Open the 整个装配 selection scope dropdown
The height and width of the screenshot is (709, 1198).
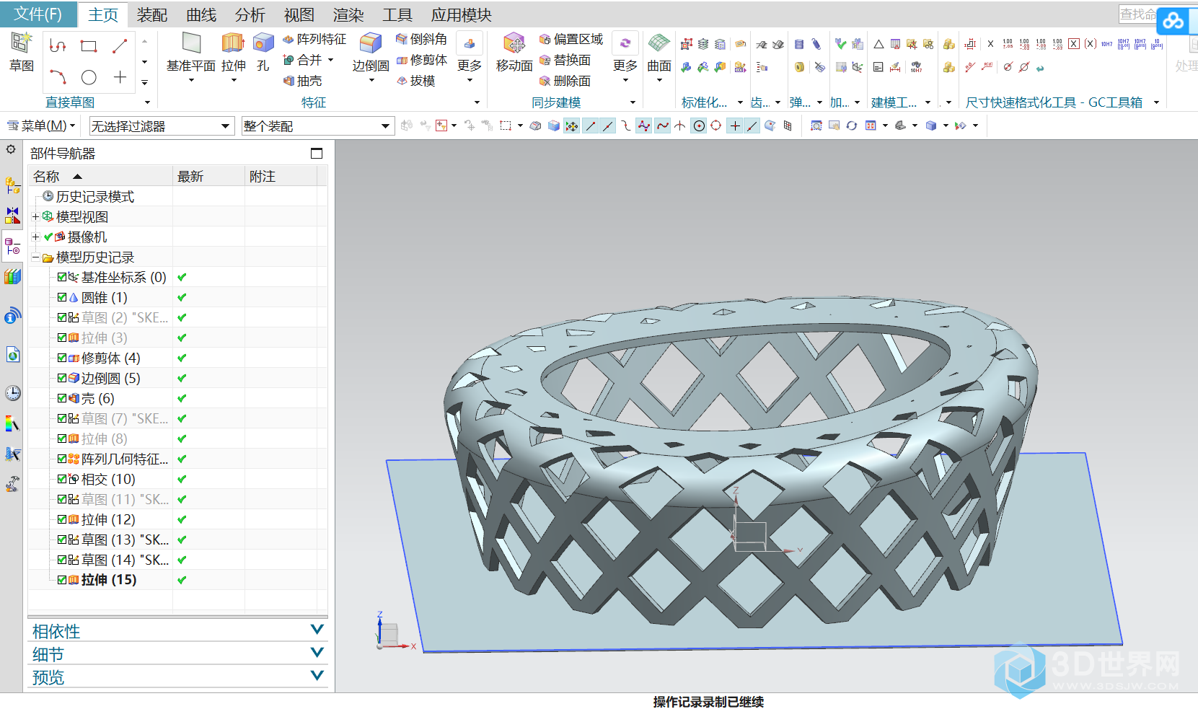pyautogui.click(x=318, y=126)
